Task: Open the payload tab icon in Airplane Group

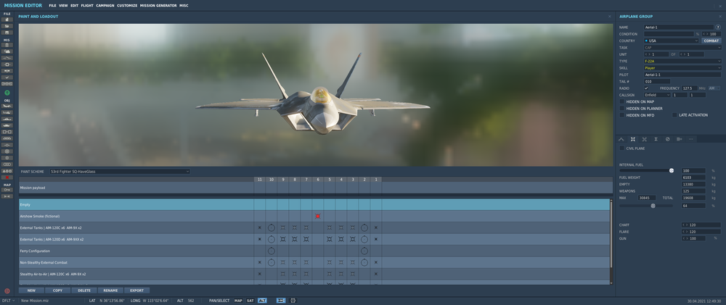Action: (x=633, y=139)
